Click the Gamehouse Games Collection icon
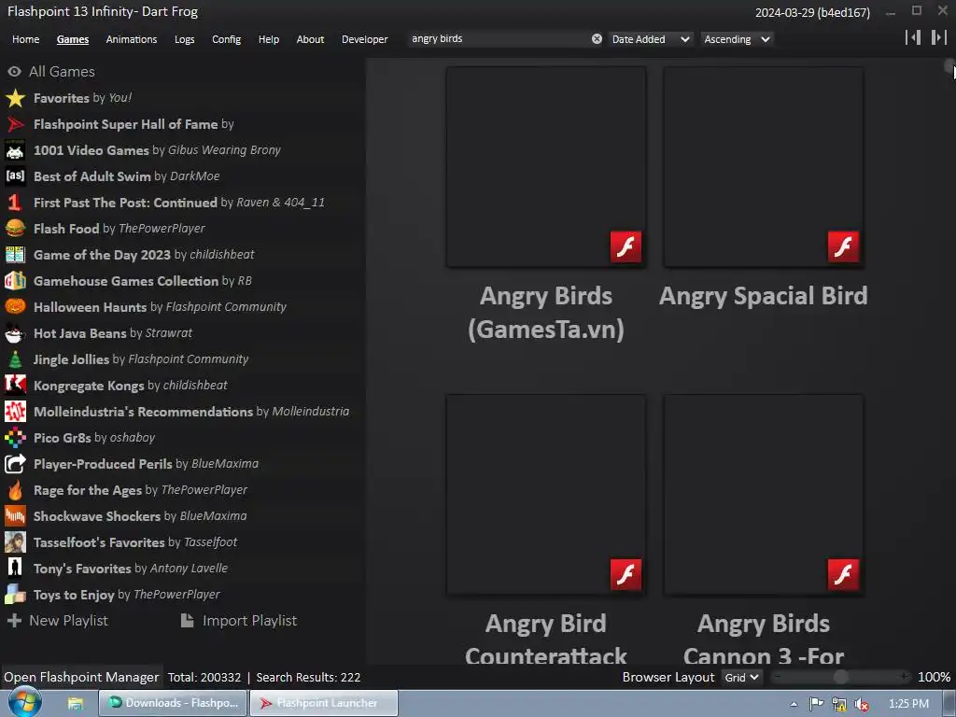956x717 pixels. 15,281
